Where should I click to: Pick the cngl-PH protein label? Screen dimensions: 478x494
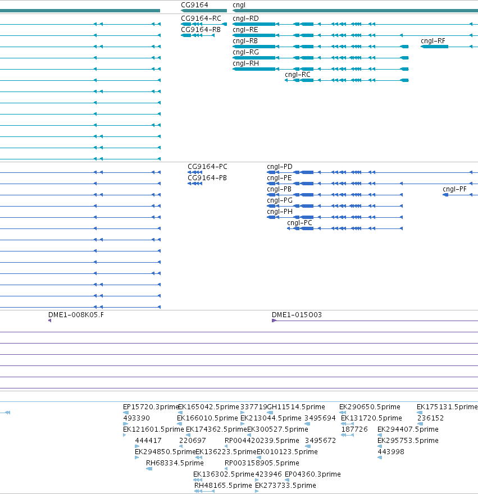click(x=280, y=212)
